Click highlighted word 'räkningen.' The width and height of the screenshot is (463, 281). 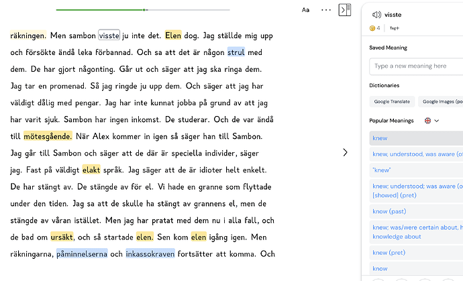pos(28,36)
